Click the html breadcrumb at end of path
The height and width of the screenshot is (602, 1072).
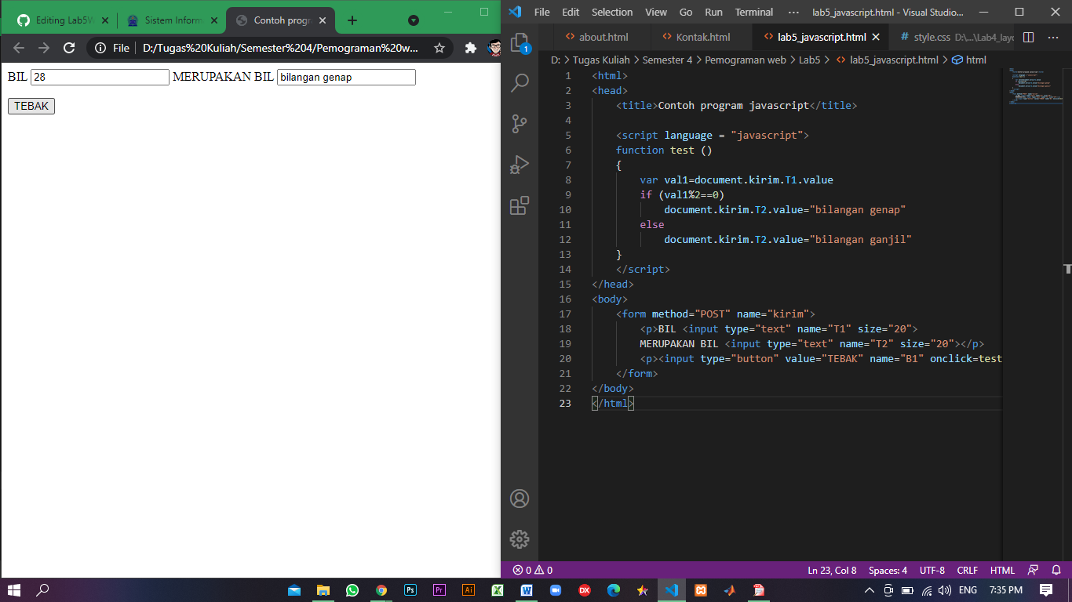point(978,59)
